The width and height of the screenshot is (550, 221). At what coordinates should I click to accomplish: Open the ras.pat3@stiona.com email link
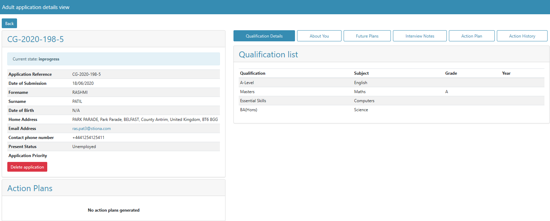click(91, 129)
